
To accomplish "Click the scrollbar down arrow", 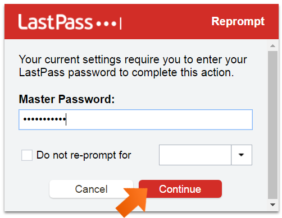I will [272, 205].
